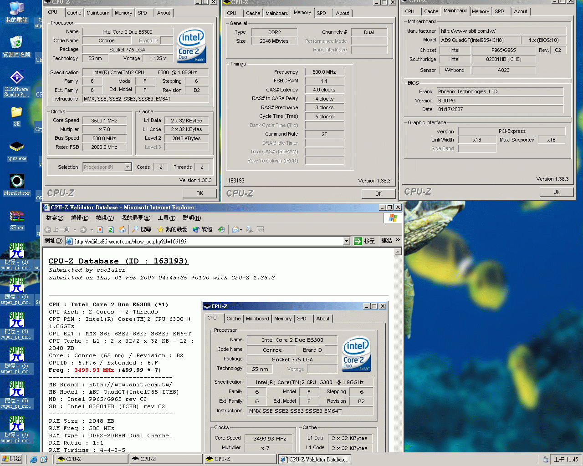Click OK in the Memory tab CPU-Z window
Viewport: 583px width, 466px height.
[378, 194]
